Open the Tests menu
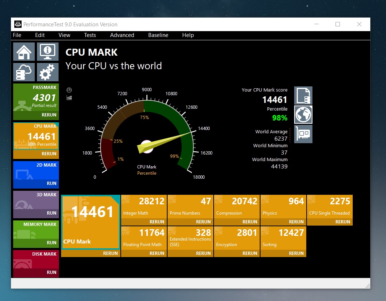This screenshot has height=301, width=386. point(90,35)
